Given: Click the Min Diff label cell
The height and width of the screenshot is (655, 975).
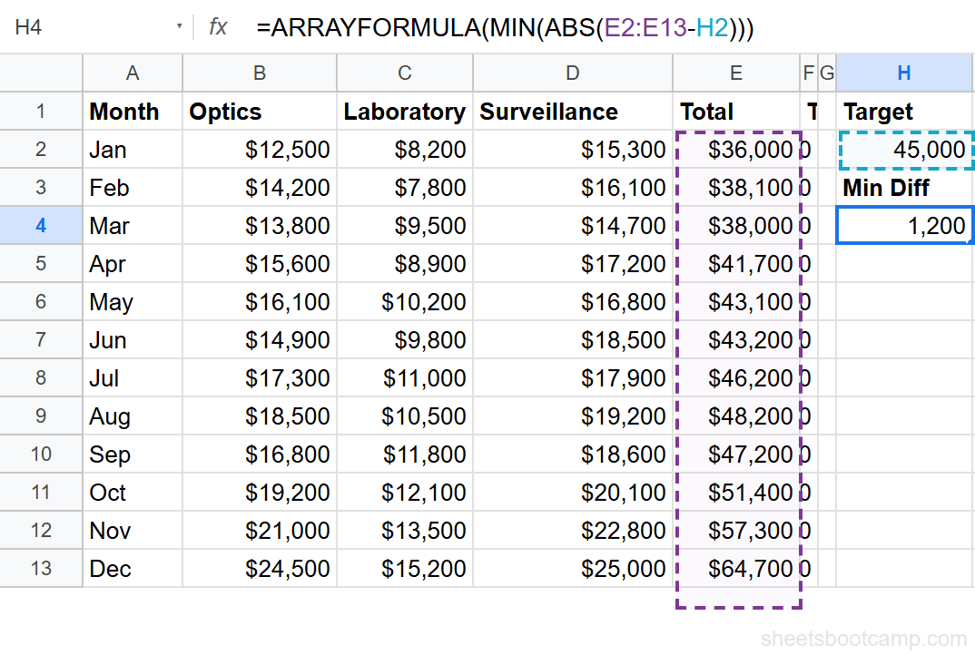Looking at the screenshot, I should click(x=904, y=187).
